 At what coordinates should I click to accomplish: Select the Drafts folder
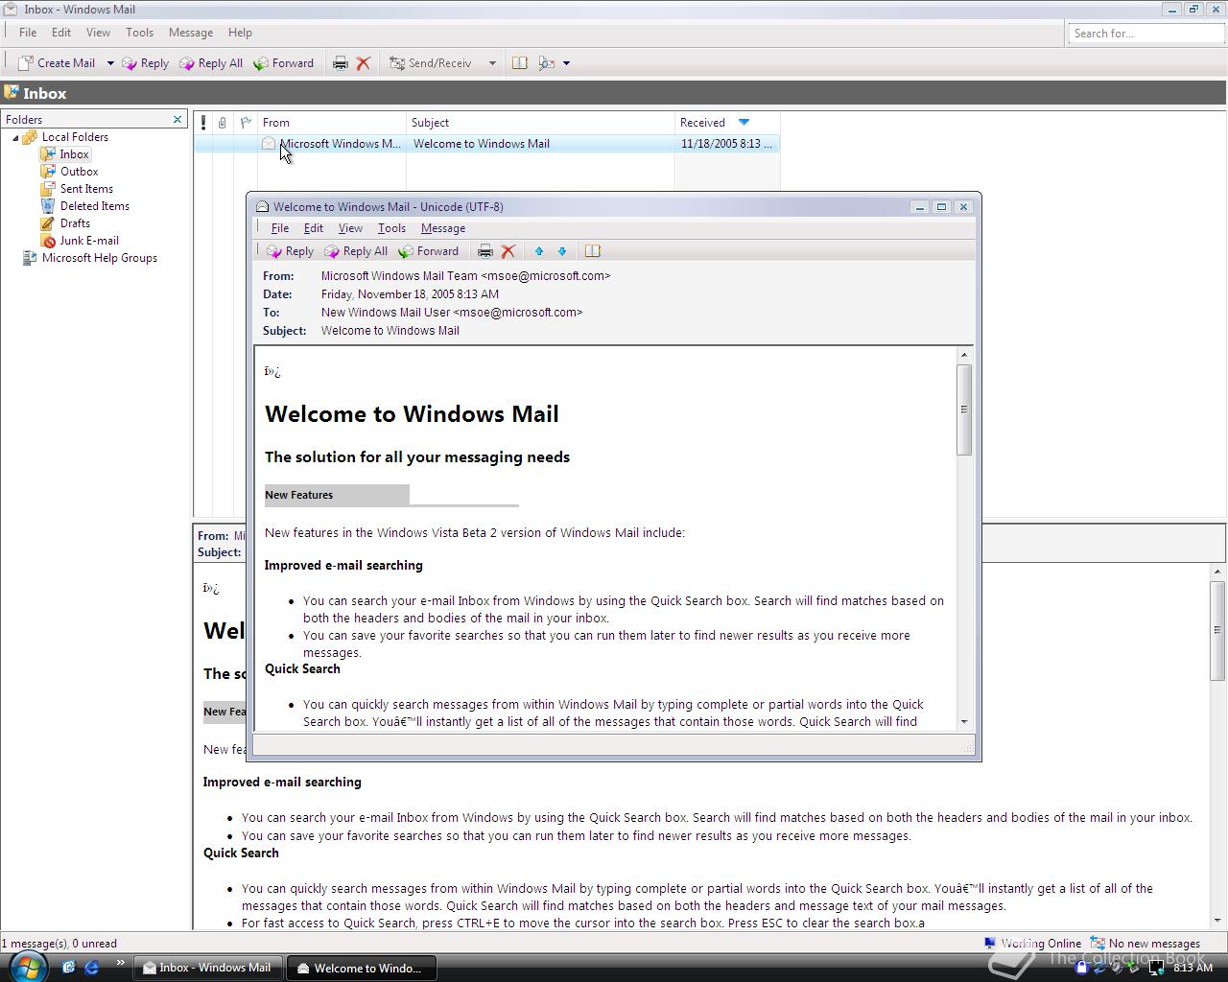pos(75,223)
